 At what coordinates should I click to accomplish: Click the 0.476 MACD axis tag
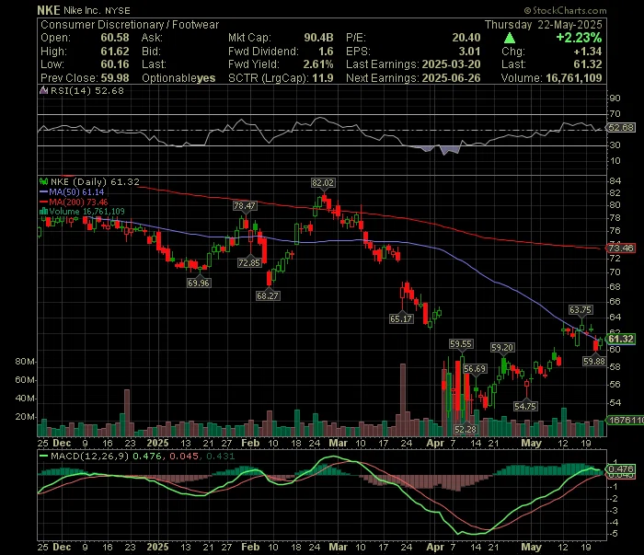[x=621, y=469]
